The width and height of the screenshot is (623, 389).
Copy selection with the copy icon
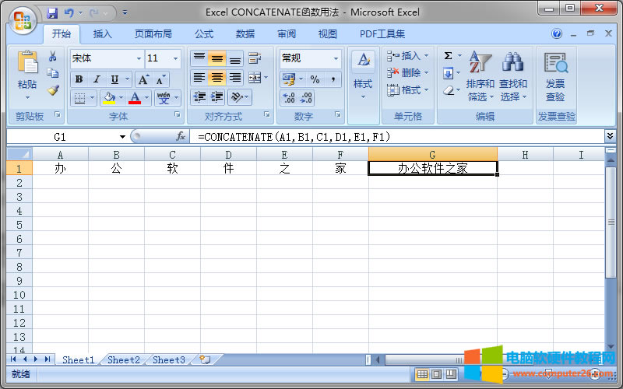pos(52,73)
